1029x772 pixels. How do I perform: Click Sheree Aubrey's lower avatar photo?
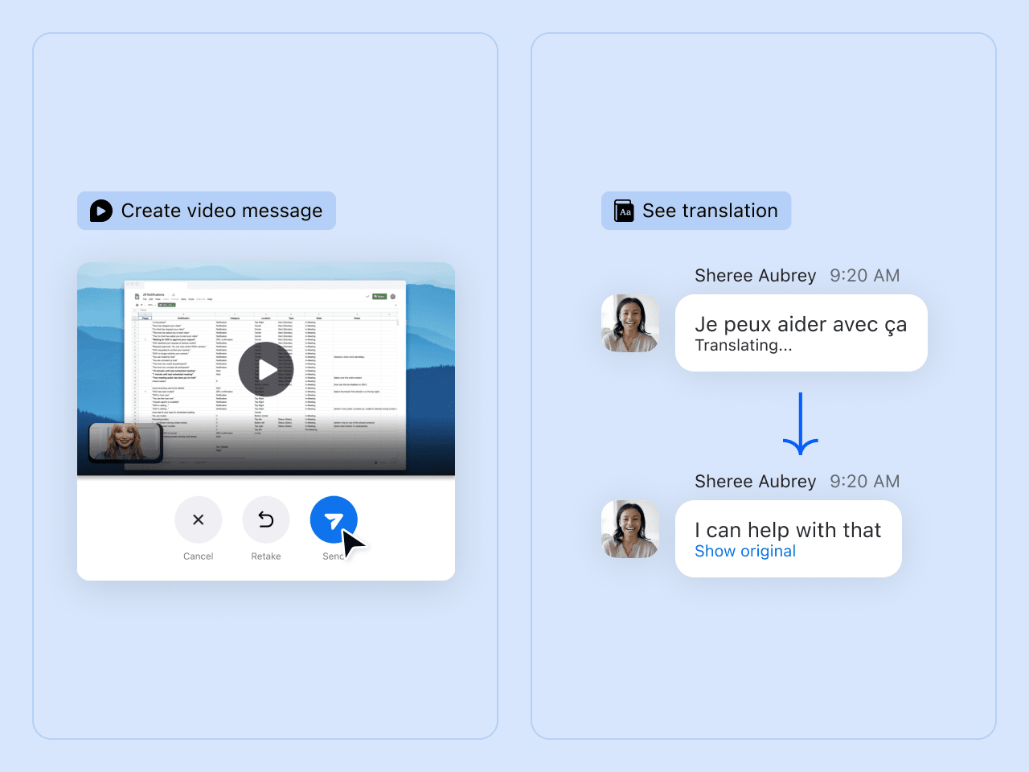(x=630, y=528)
